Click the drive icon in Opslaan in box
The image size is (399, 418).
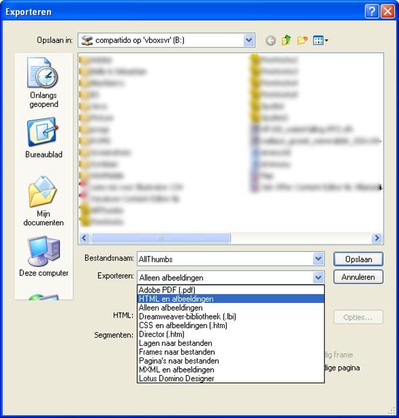87,41
